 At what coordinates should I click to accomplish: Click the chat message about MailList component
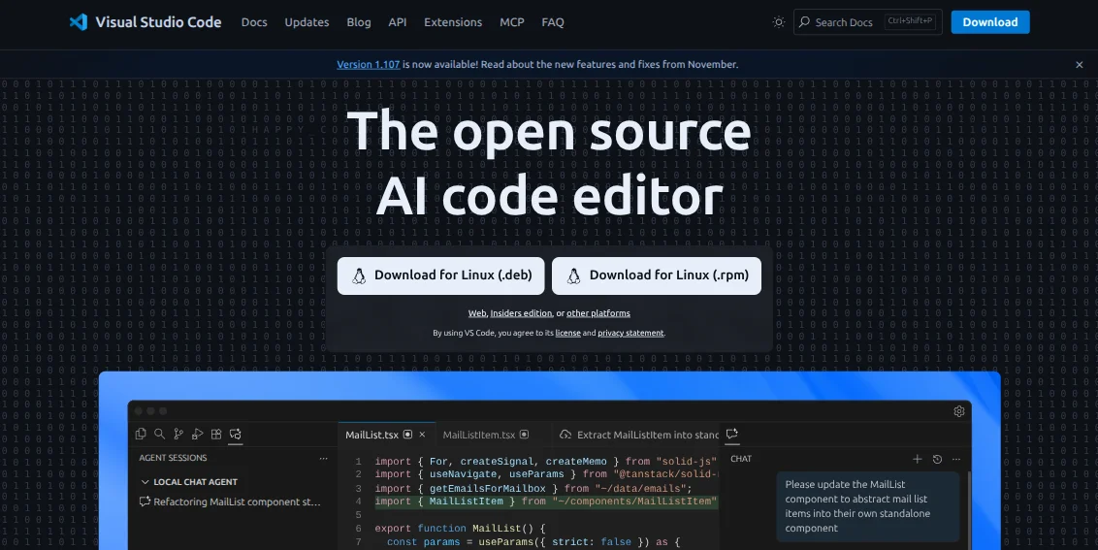click(x=867, y=505)
